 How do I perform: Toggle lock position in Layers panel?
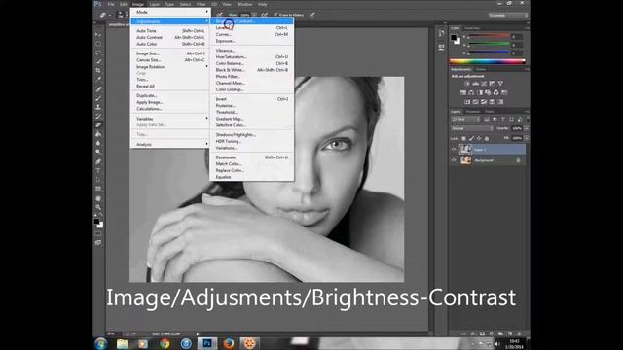[479, 138]
